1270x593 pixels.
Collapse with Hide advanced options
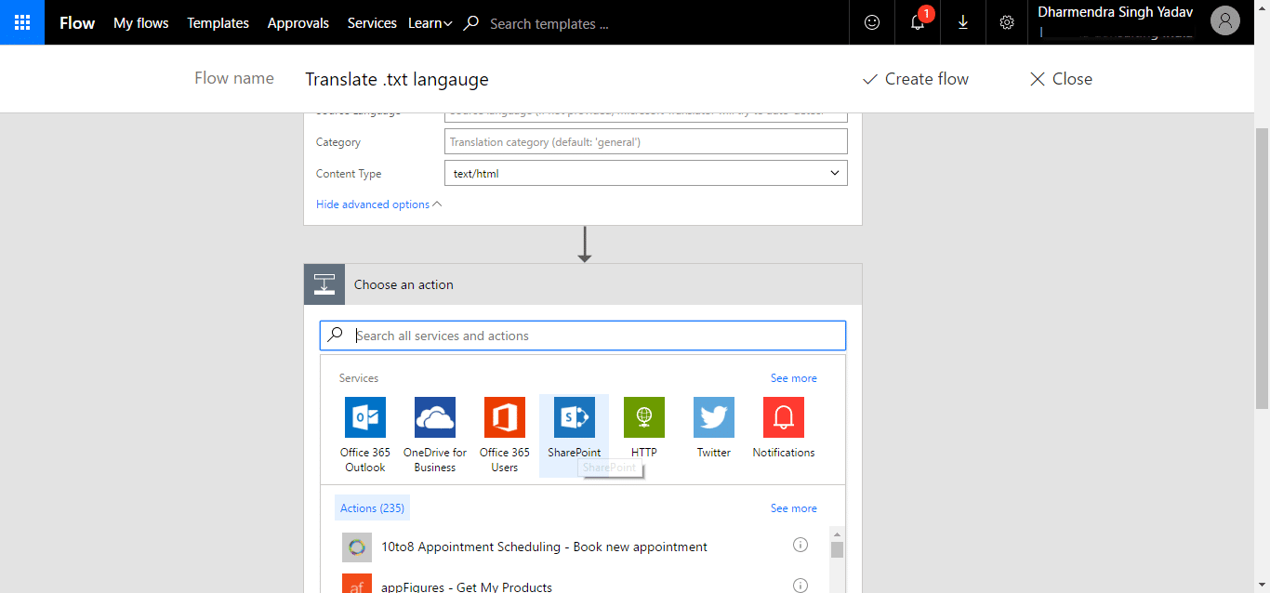pos(379,204)
